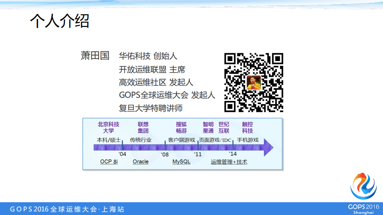Click the line 复旦大学特聘讲师
The image size is (383, 215).
coord(151,108)
